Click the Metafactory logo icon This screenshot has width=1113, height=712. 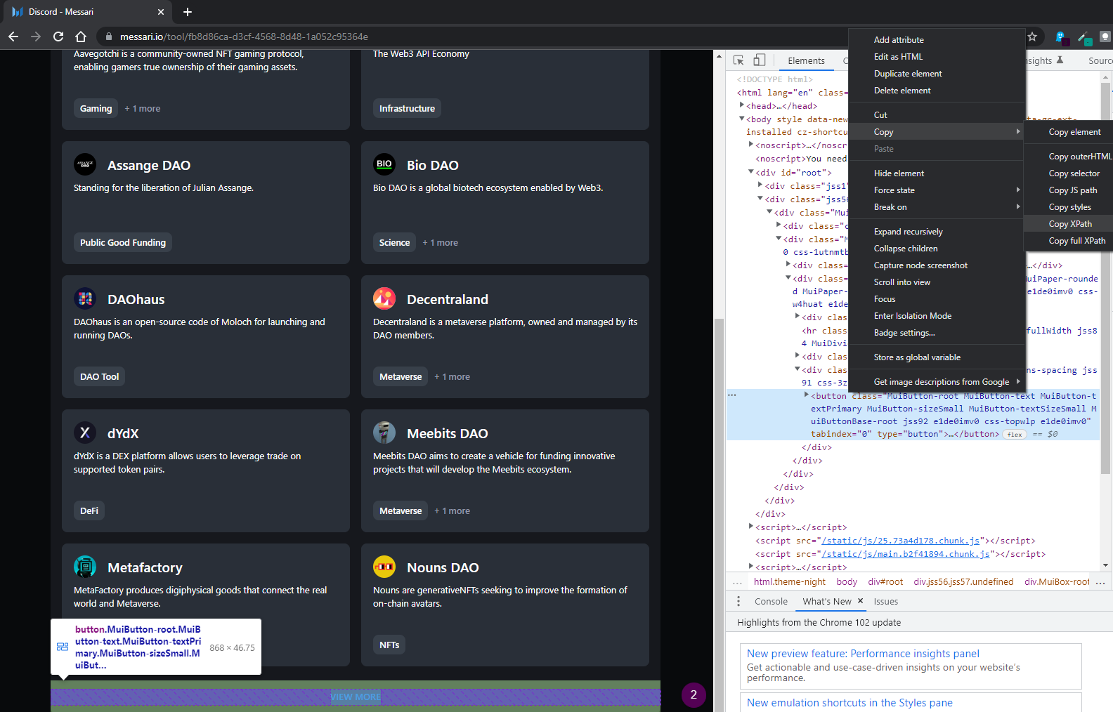[x=85, y=567]
